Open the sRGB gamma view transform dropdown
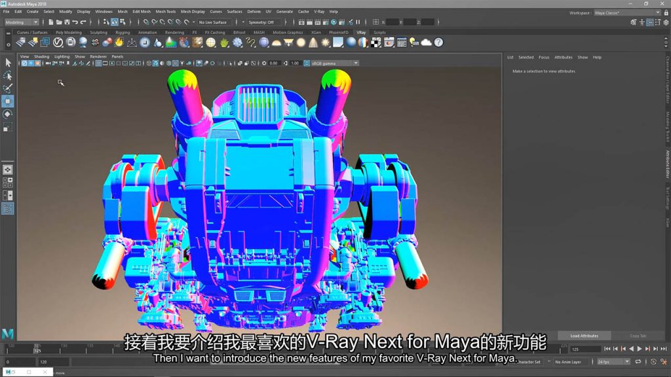671x377 pixels. [x=335, y=63]
